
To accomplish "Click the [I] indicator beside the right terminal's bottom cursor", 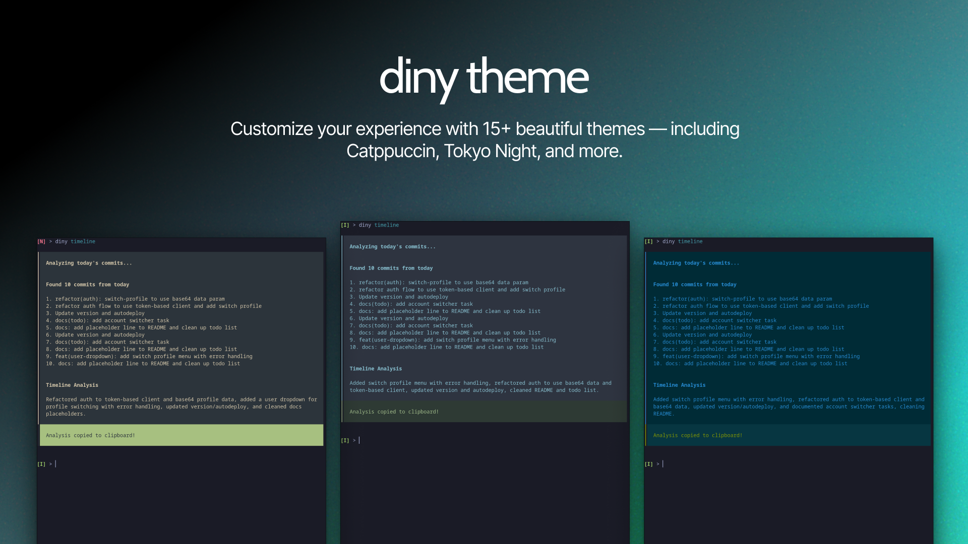I will pyautogui.click(x=648, y=464).
